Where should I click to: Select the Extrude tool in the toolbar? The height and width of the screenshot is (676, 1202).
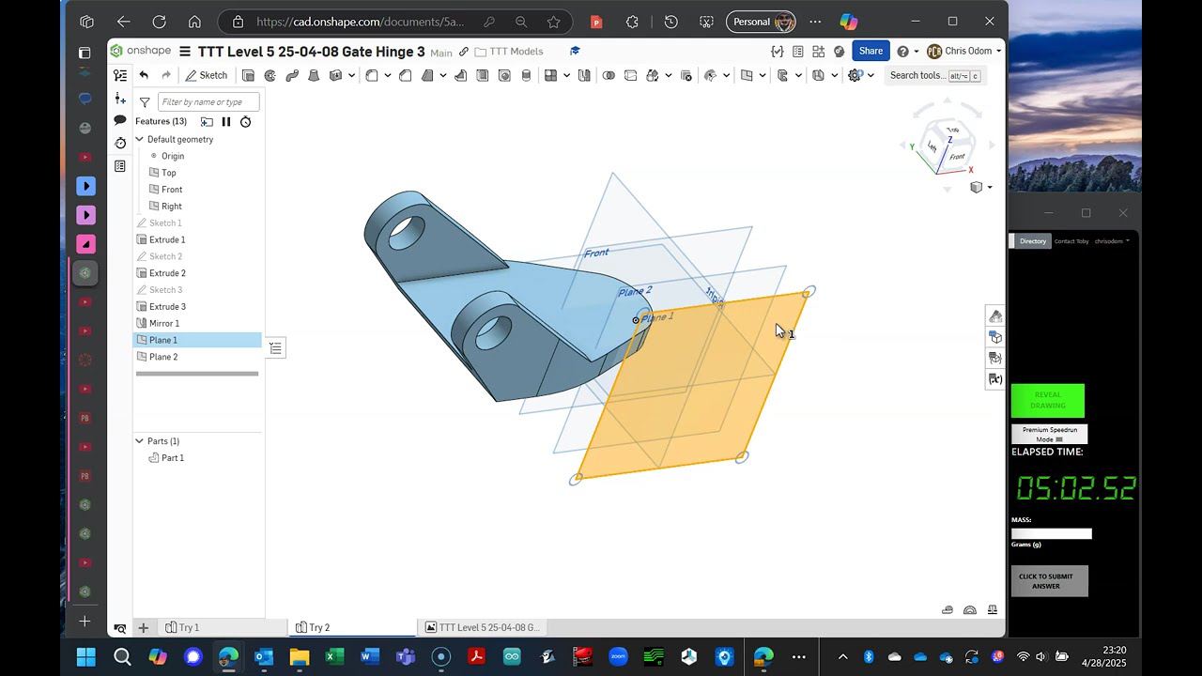(248, 75)
